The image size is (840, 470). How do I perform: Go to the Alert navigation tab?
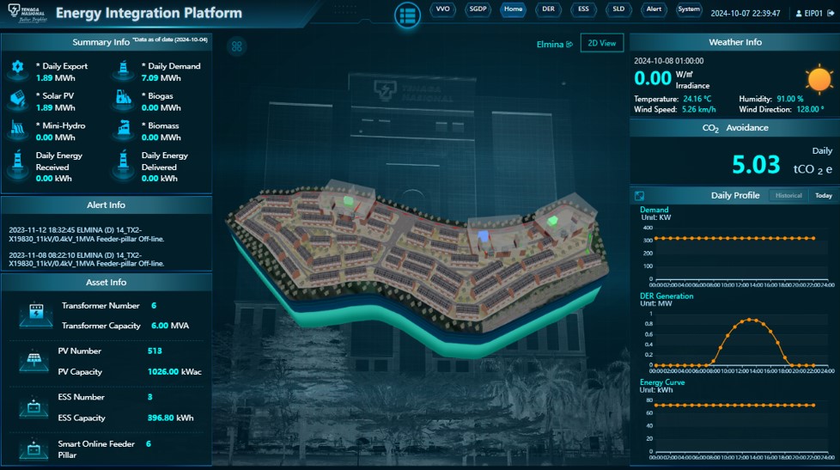pos(654,9)
